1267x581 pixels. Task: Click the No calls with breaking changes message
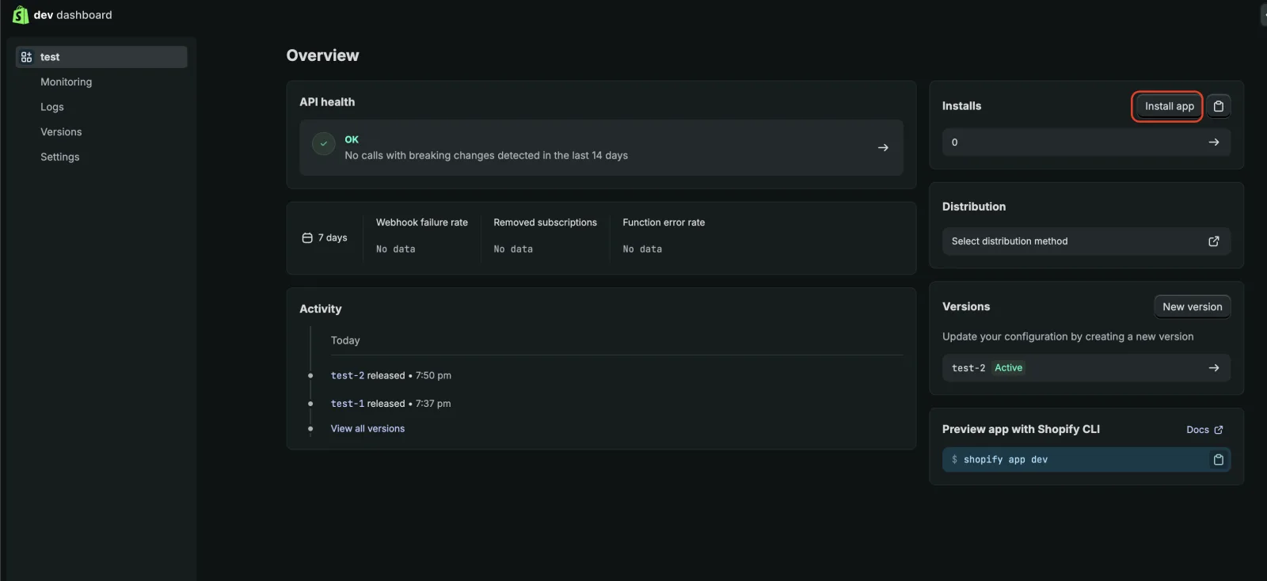486,156
